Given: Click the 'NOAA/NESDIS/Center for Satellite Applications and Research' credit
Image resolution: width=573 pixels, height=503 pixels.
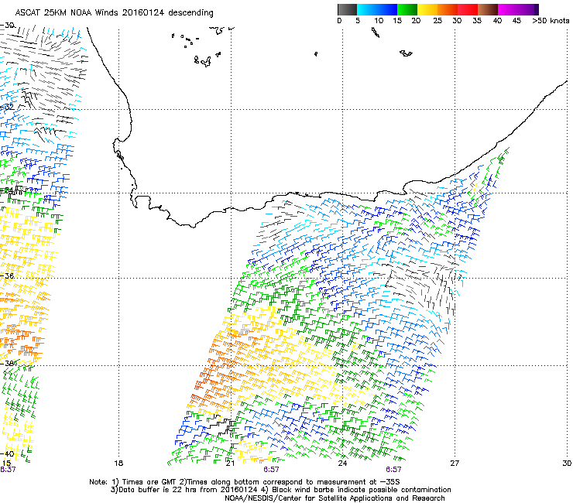Looking at the screenshot, I should click(x=335, y=498).
